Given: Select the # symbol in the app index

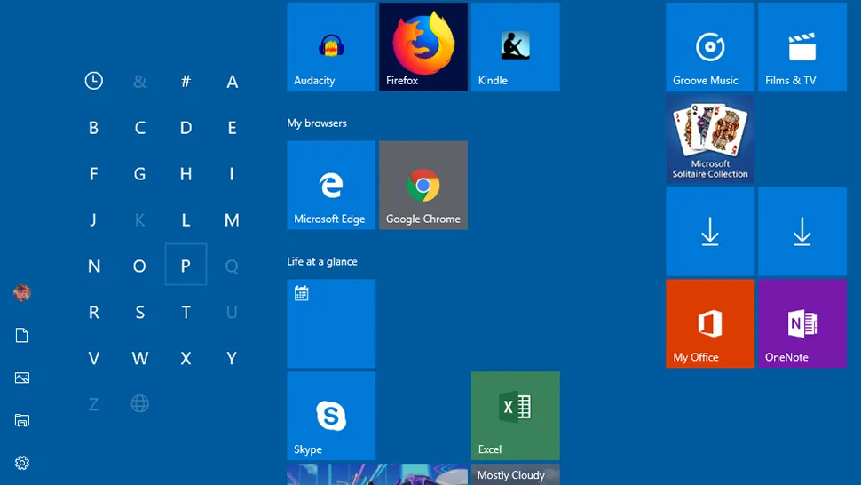Looking at the screenshot, I should (x=186, y=82).
